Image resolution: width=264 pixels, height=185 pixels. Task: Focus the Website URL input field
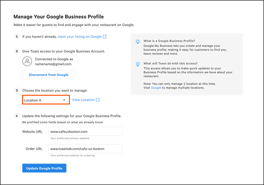[85, 132]
